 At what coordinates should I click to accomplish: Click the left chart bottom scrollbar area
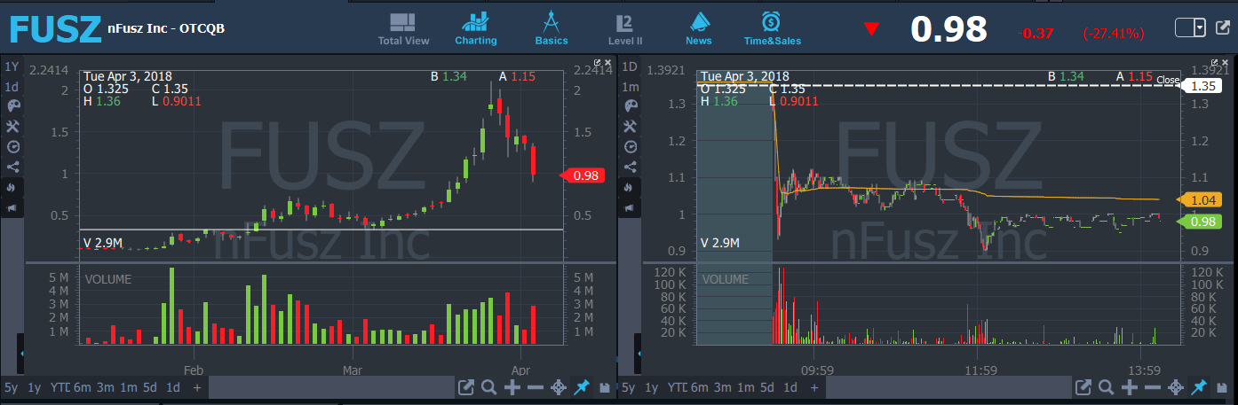329,387
